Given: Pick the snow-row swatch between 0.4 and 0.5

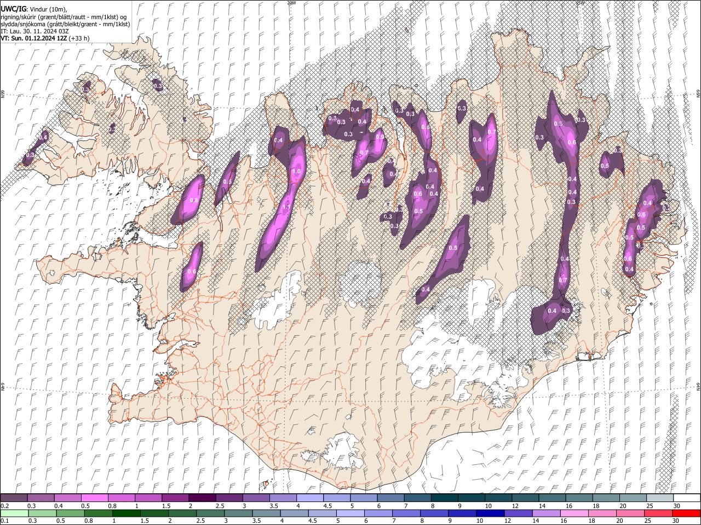Looking at the screenshot, I should tap(67, 498).
